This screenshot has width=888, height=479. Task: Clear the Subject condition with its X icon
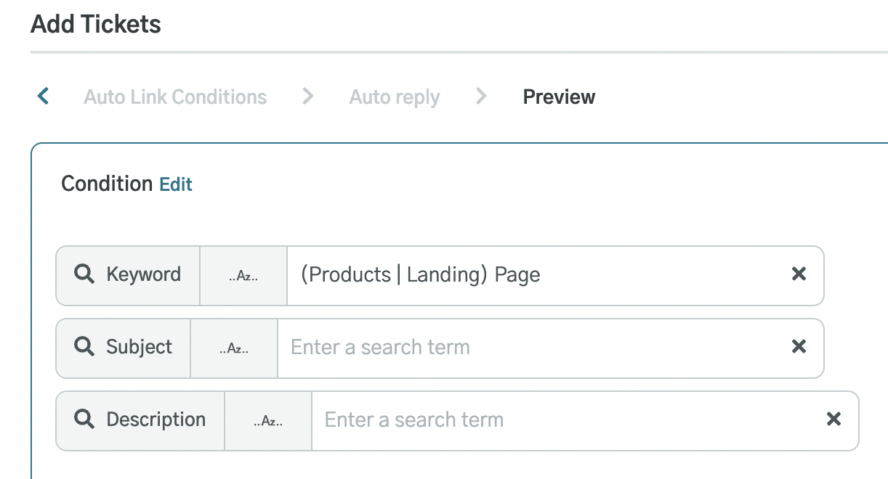pyautogui.click(x=799, y=347)
